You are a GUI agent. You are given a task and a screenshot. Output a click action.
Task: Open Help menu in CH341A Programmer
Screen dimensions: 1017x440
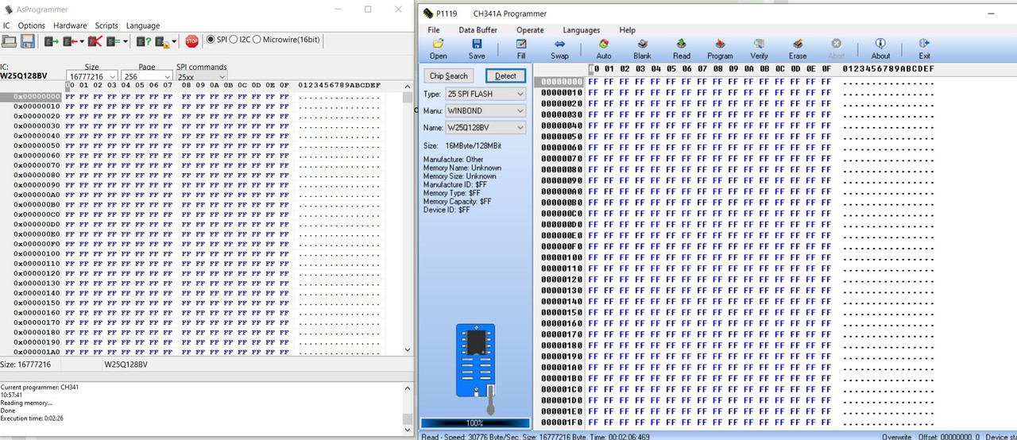628,30
